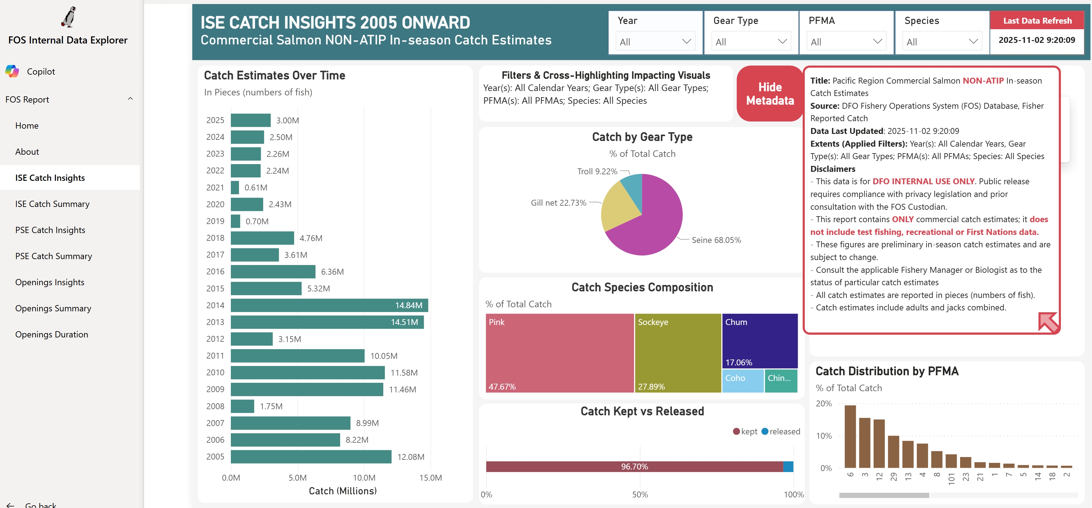The height and width of the screenshot is (508, 1092).
Task: Go to the Home page
Action: [27, 125]
